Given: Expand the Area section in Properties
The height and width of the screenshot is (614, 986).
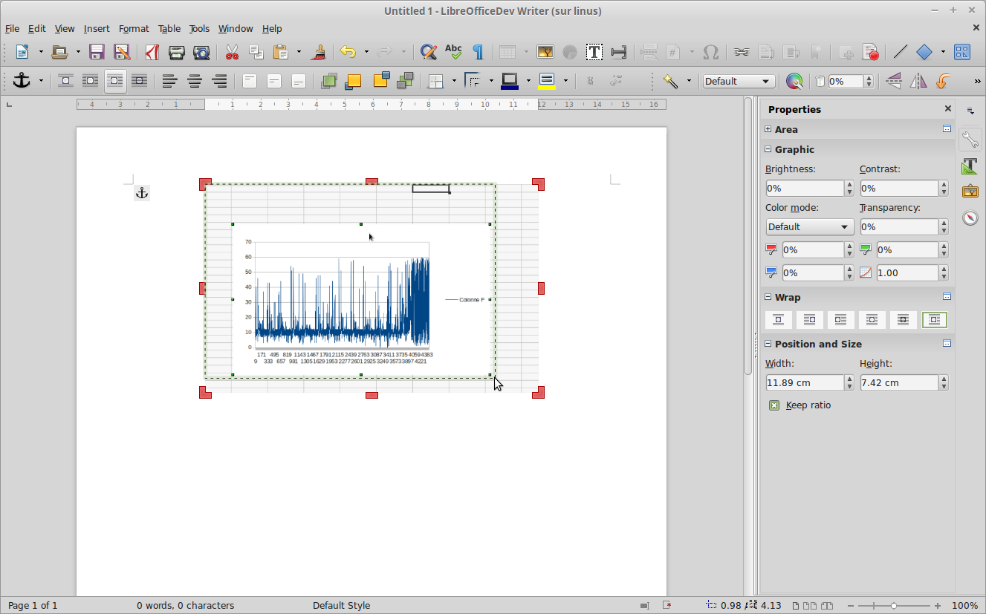Looking at the screenshot, I should click(768, 129).
